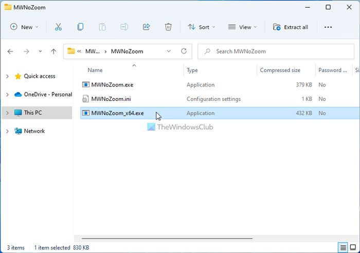
Task: Sort by the Name column header
Action: point(95,70)
